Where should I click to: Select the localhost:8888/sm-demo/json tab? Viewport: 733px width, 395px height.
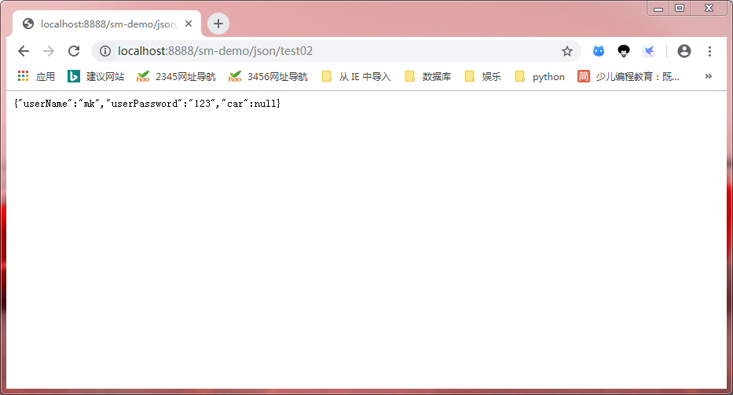107,24
